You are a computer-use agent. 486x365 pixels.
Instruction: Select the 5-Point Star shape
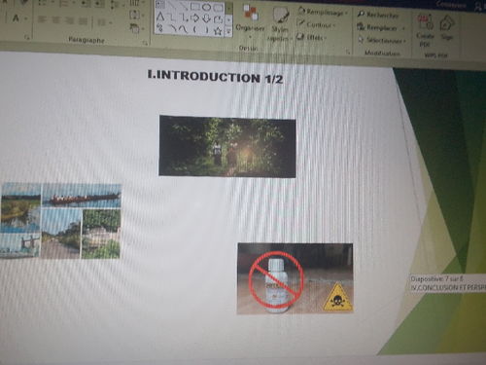(x=218, y=31)
